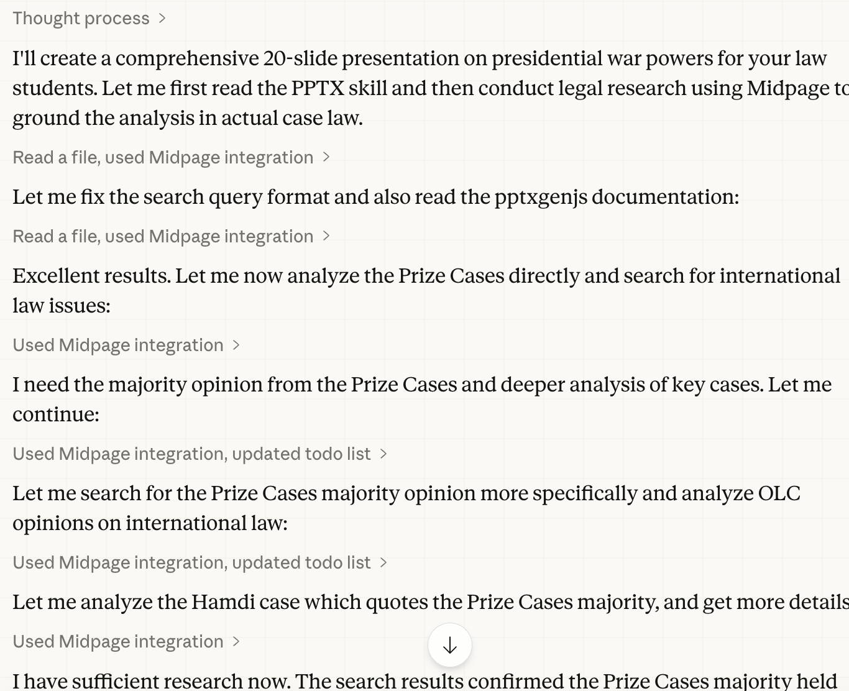The width and height of the screenshot is (849, 691).
Task: Expand the "Thought process" section label
Action: tap(81, 19)
